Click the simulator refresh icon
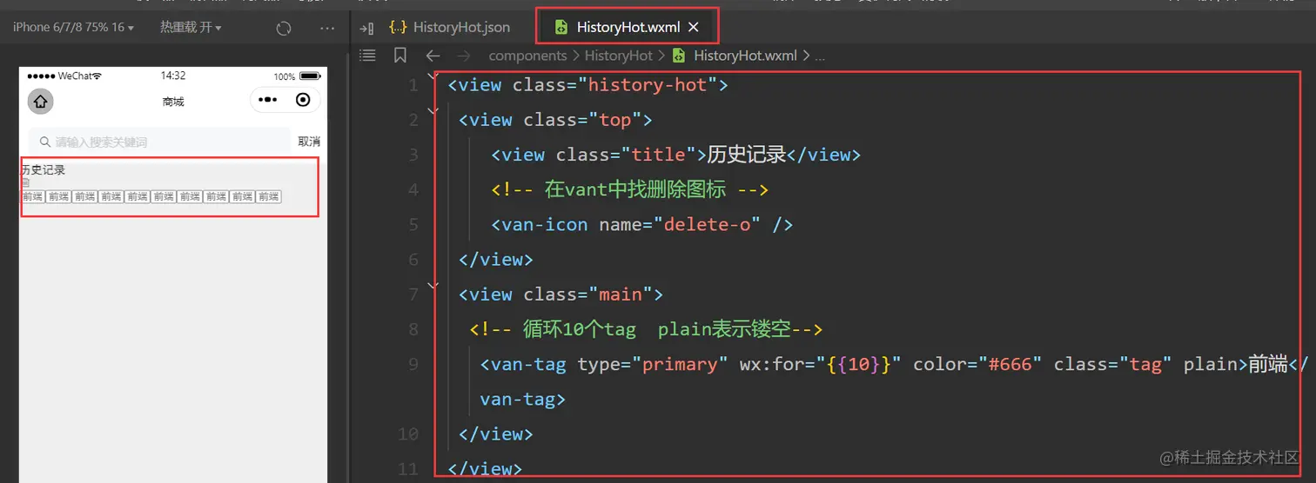 point(283,28)
